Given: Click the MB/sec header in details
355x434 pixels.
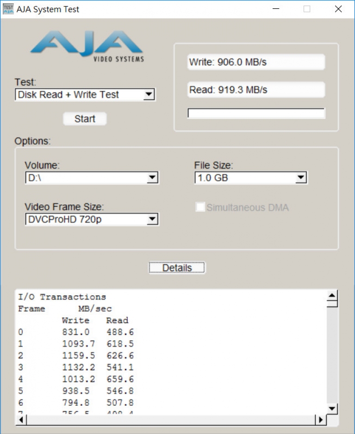Looking at the screenshot, I should point(95,309).
